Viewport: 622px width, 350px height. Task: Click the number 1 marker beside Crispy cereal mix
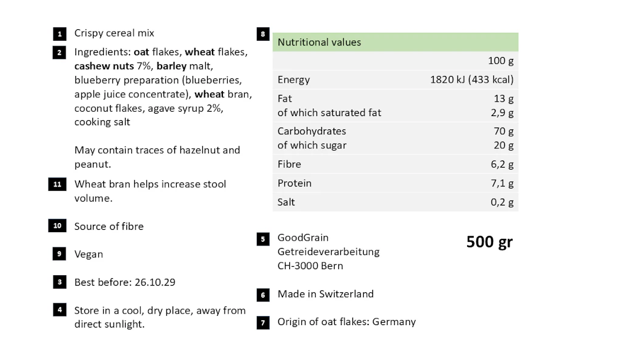click(x=60, y=34)
